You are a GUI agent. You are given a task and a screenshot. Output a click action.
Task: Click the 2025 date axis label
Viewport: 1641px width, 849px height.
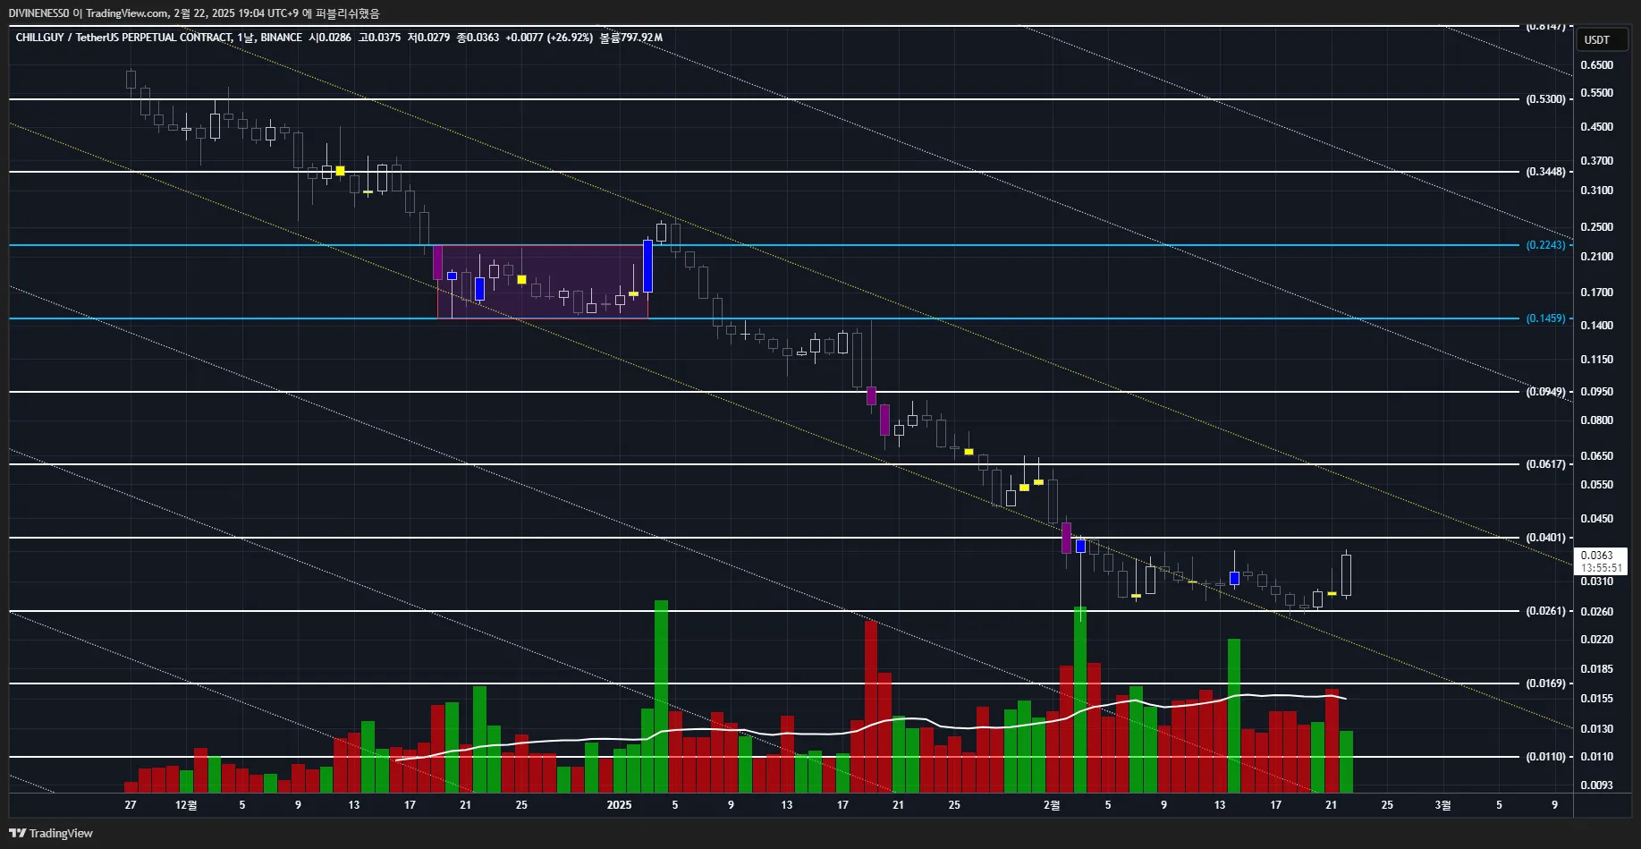tap(619, 805)
